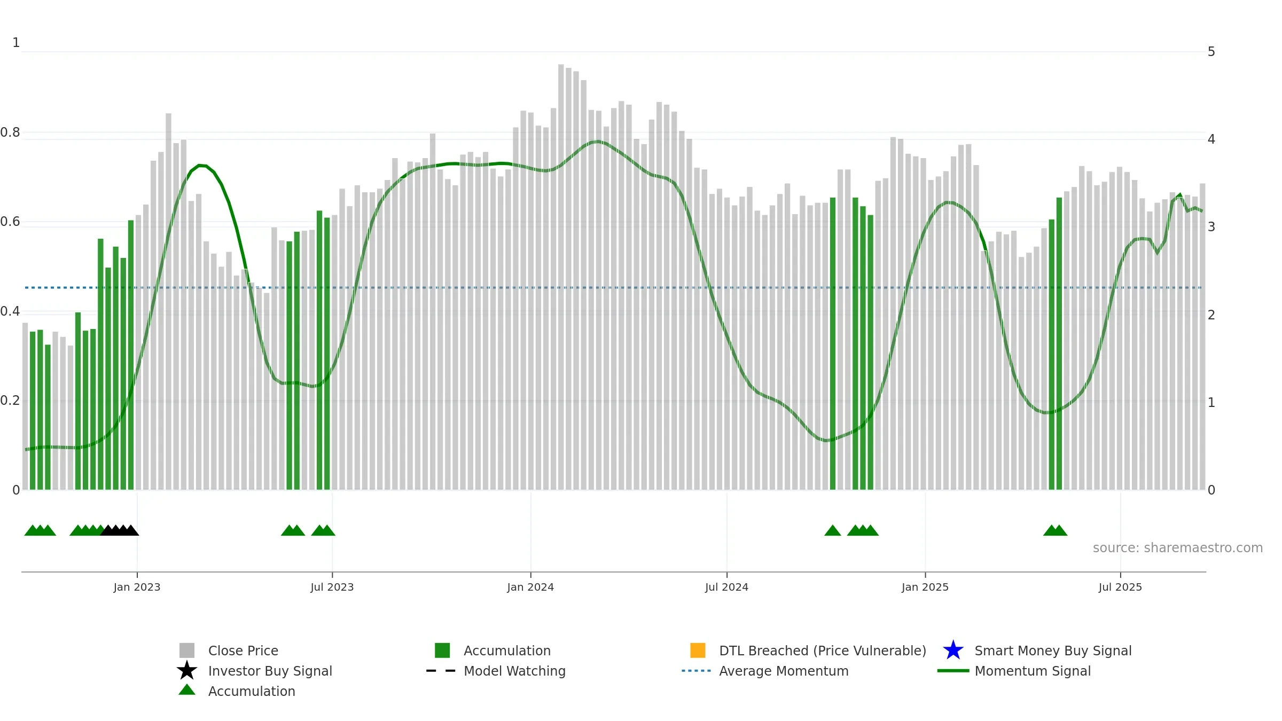1282x721 pixels.
Task: Click the Jan 2024 axis label
Action: tap(530, 587)
